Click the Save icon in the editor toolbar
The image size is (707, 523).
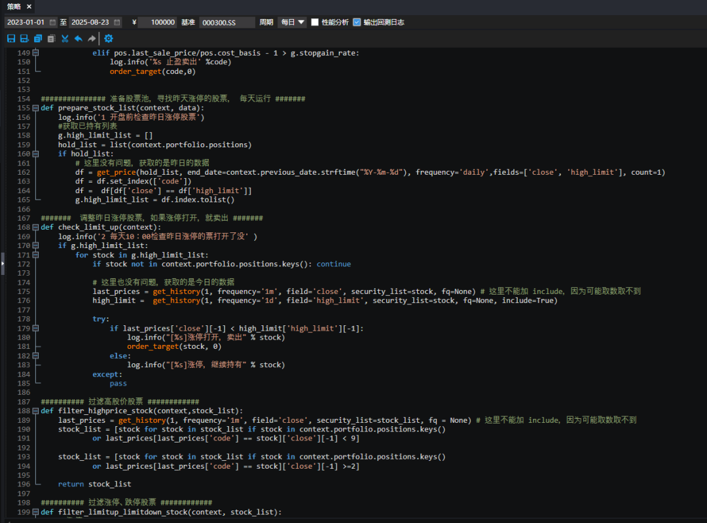click(11, 39)
